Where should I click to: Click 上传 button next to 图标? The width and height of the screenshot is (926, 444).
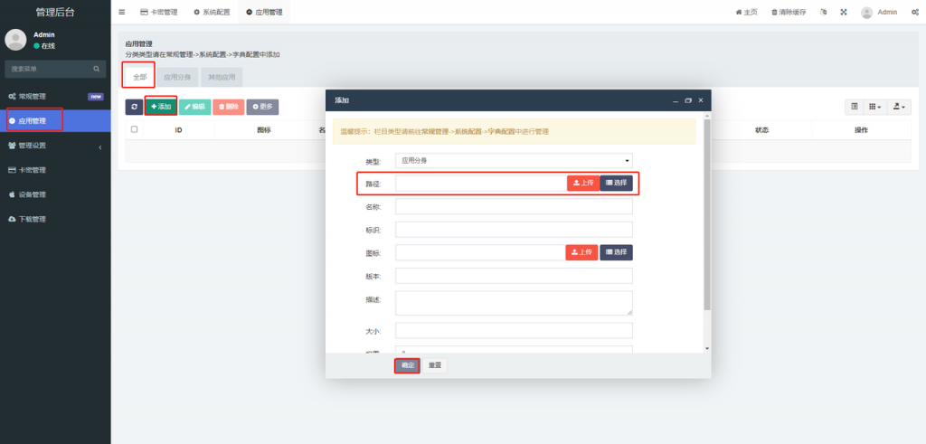[581, 252]
